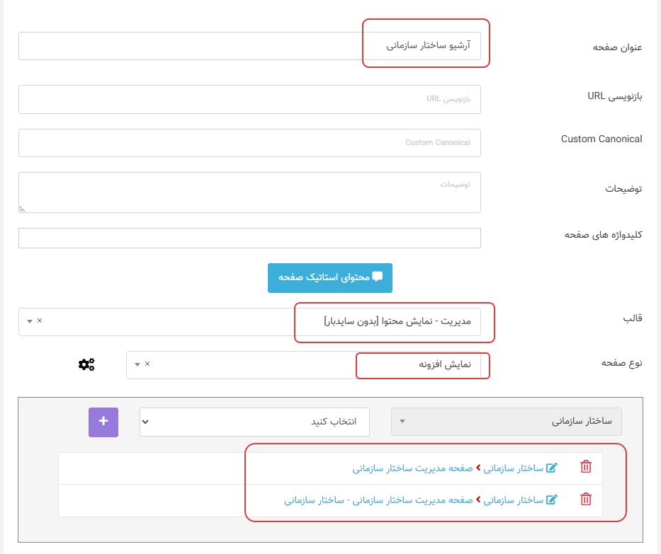Click the gear settings icon beside نوع صفحه

pyautogui.click(x=86, y=364)
